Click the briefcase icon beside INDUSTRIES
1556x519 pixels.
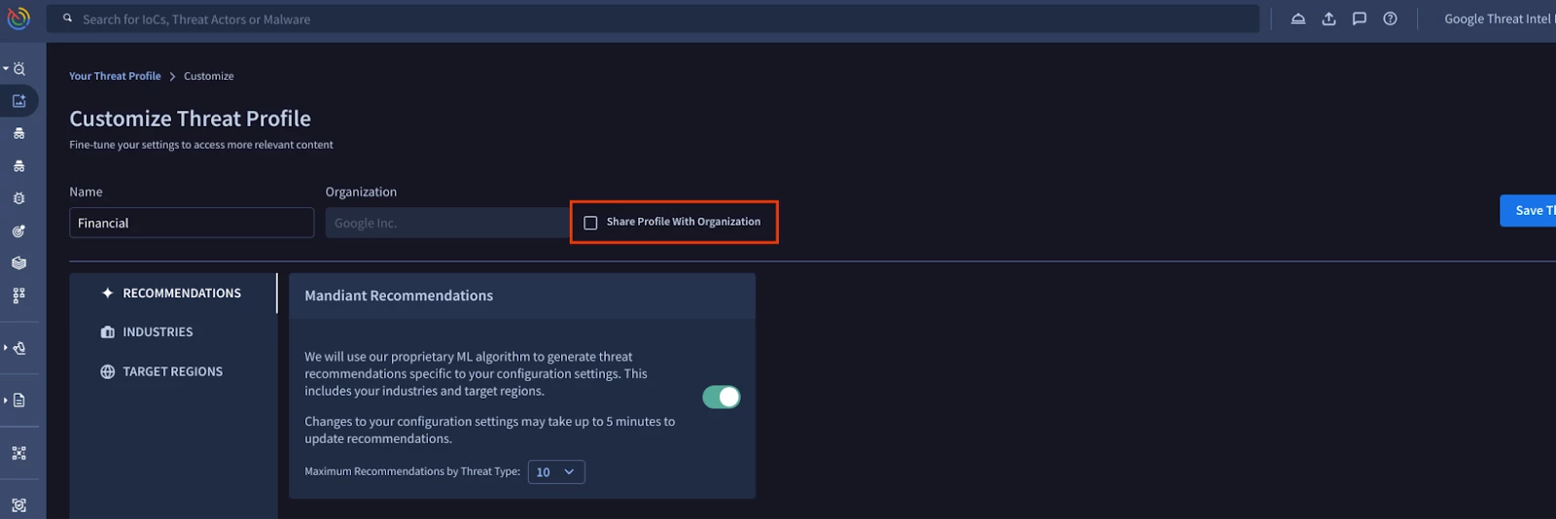tap(107, 332)
